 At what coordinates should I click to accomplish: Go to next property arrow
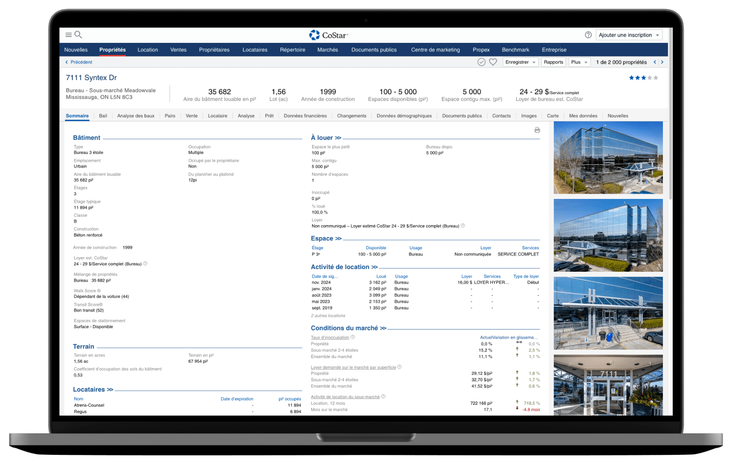(x=662, y=62)
